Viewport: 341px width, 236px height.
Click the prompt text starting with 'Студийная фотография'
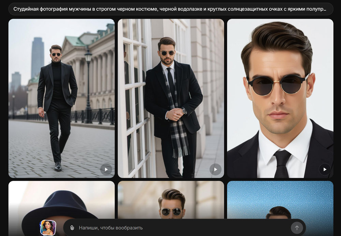pyautogui.click(x=170, y=9)
